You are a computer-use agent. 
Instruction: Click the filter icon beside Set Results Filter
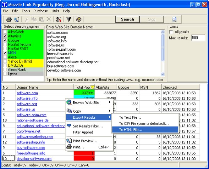69,126
